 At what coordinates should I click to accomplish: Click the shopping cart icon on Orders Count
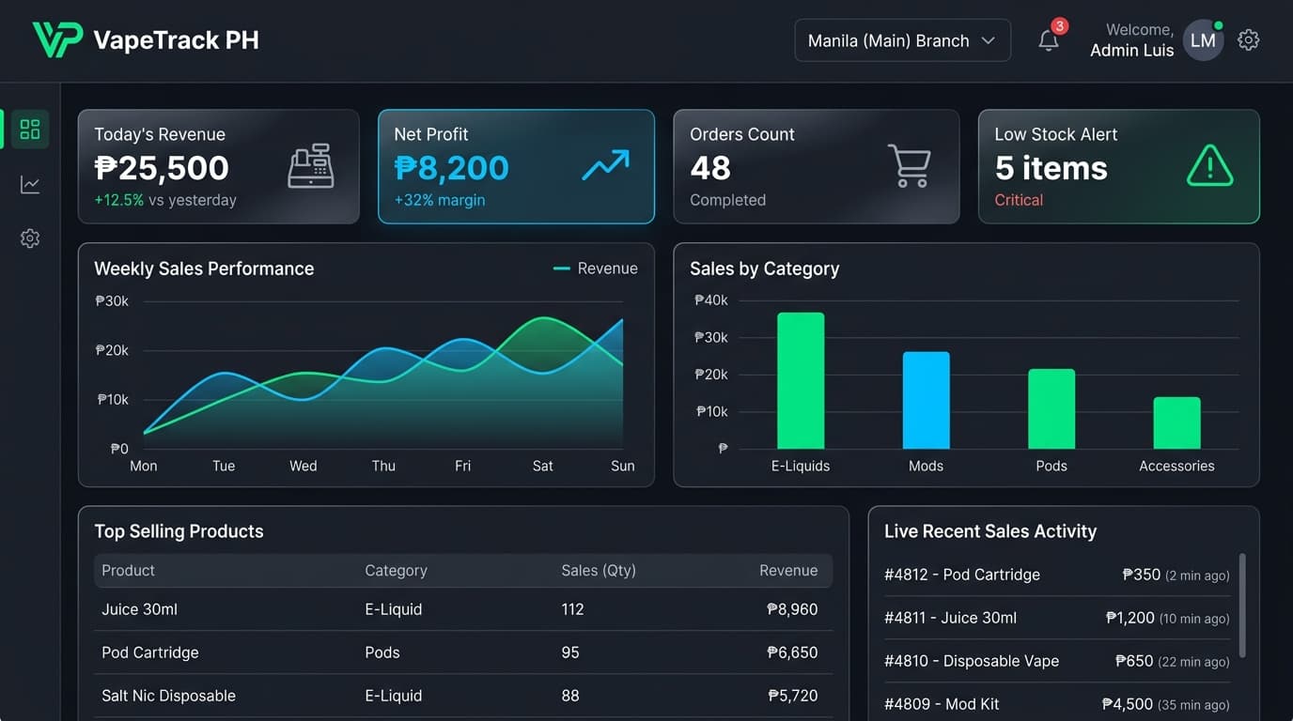coord(909,166)
